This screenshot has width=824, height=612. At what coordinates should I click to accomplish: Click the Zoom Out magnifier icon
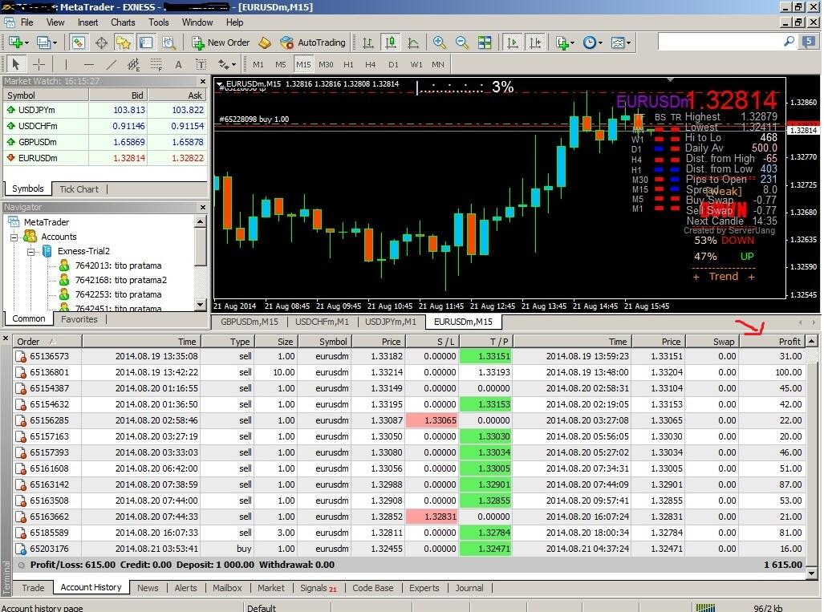tap(461, 43)
